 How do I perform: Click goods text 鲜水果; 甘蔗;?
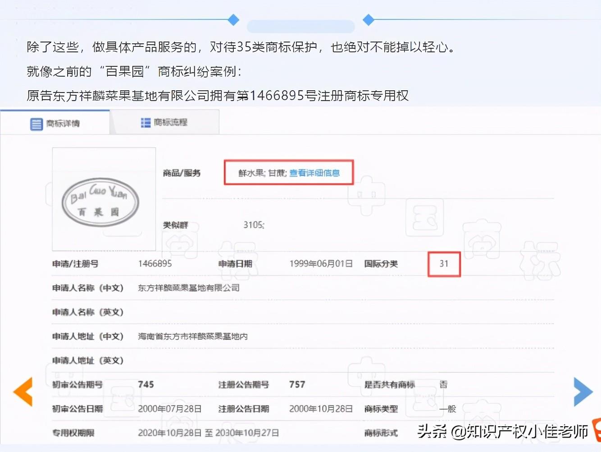[263, 173]
